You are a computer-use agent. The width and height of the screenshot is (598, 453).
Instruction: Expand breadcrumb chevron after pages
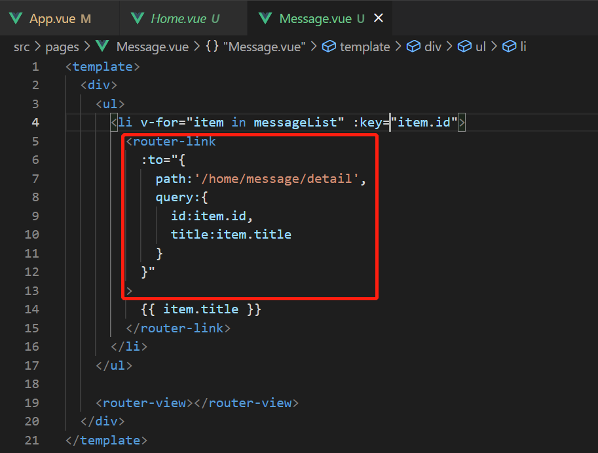point(87,46)
